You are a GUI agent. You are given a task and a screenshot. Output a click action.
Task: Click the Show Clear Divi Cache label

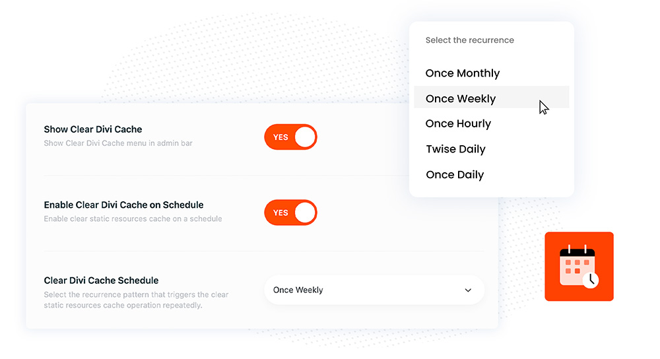[93, 129]
